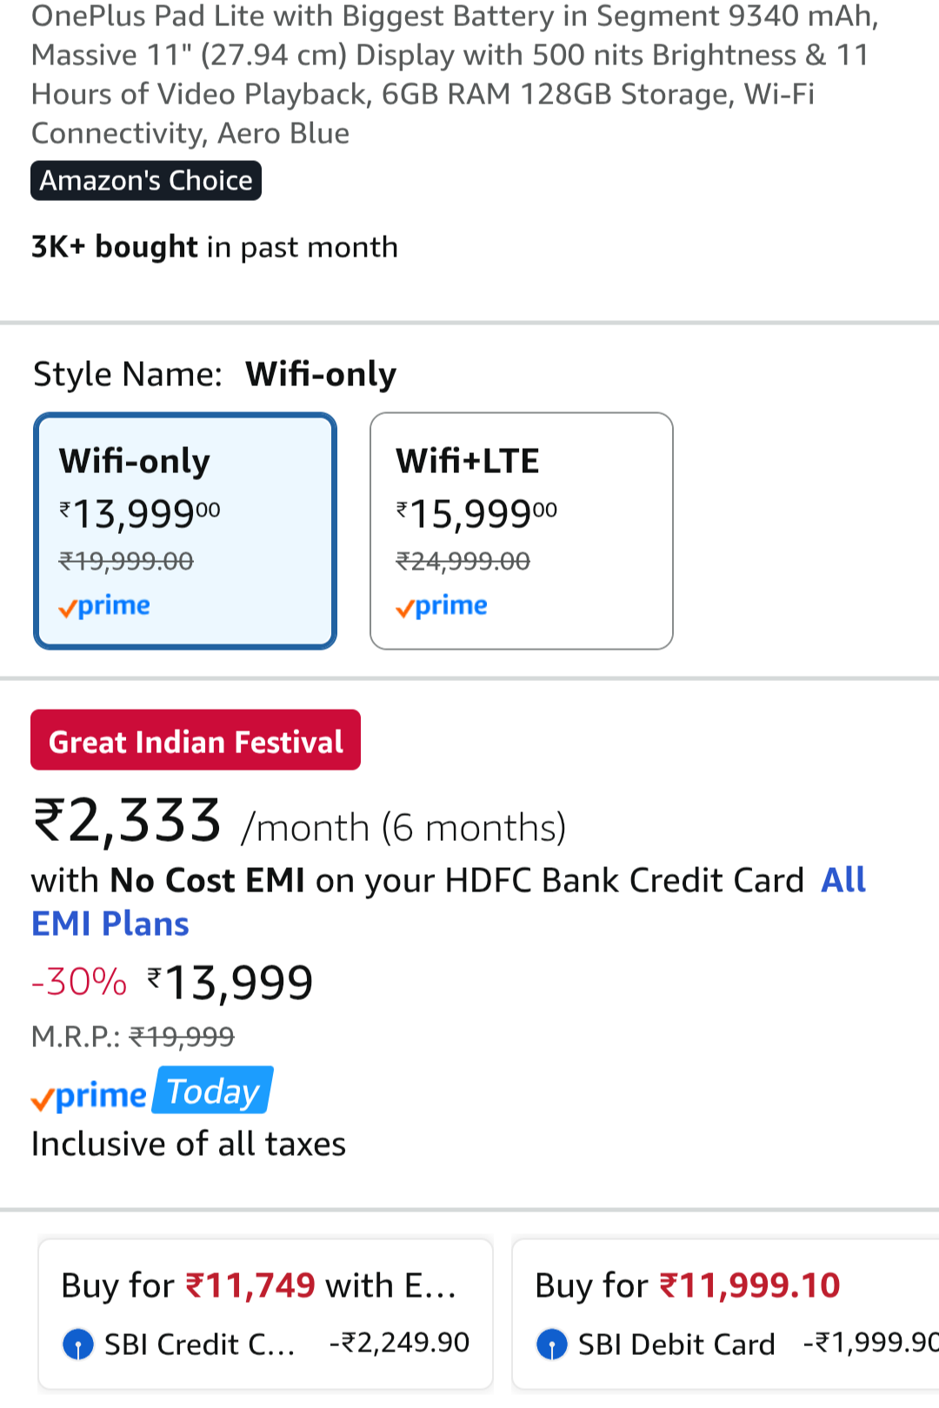Tap the prime logo beside the Today badge
939x1408 pixels.
89,1096
